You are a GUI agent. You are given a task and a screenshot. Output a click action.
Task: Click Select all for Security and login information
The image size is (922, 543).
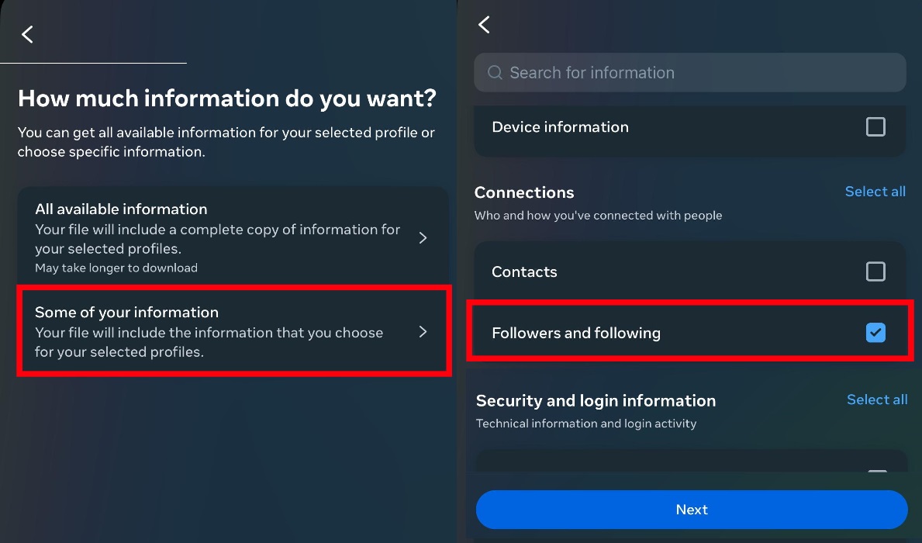pyautogui.click(x=877, y=399)
